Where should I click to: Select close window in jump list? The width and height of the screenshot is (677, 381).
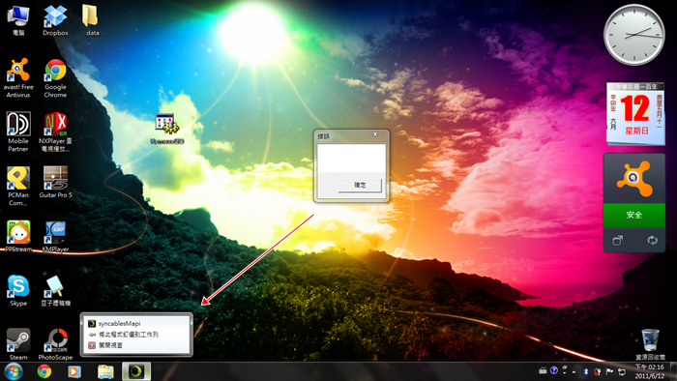tap(105, 345)
